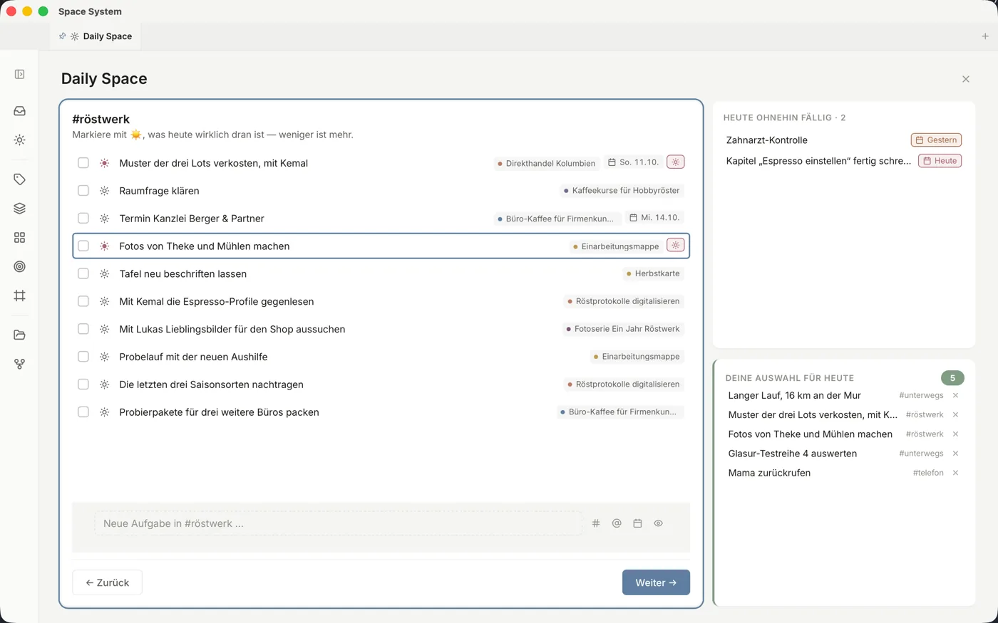Remove 'Mama zurückrufen' from today's selection
Image resolution: width=998 pixels, height=623 pixels.
955,473
